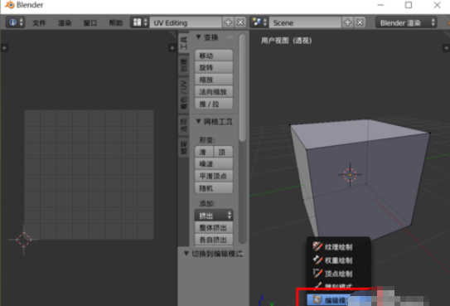Click the 滑 edge slide button

click(x=204, y=152)
